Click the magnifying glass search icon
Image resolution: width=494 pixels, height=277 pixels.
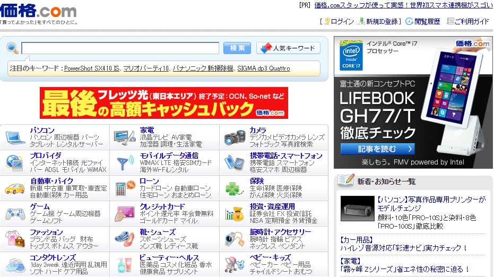click(x=12, y=48)
